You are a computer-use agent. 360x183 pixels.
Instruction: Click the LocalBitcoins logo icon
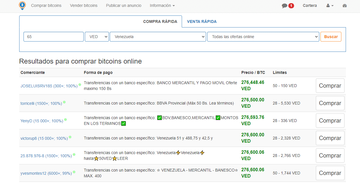(x=22, y=5)
